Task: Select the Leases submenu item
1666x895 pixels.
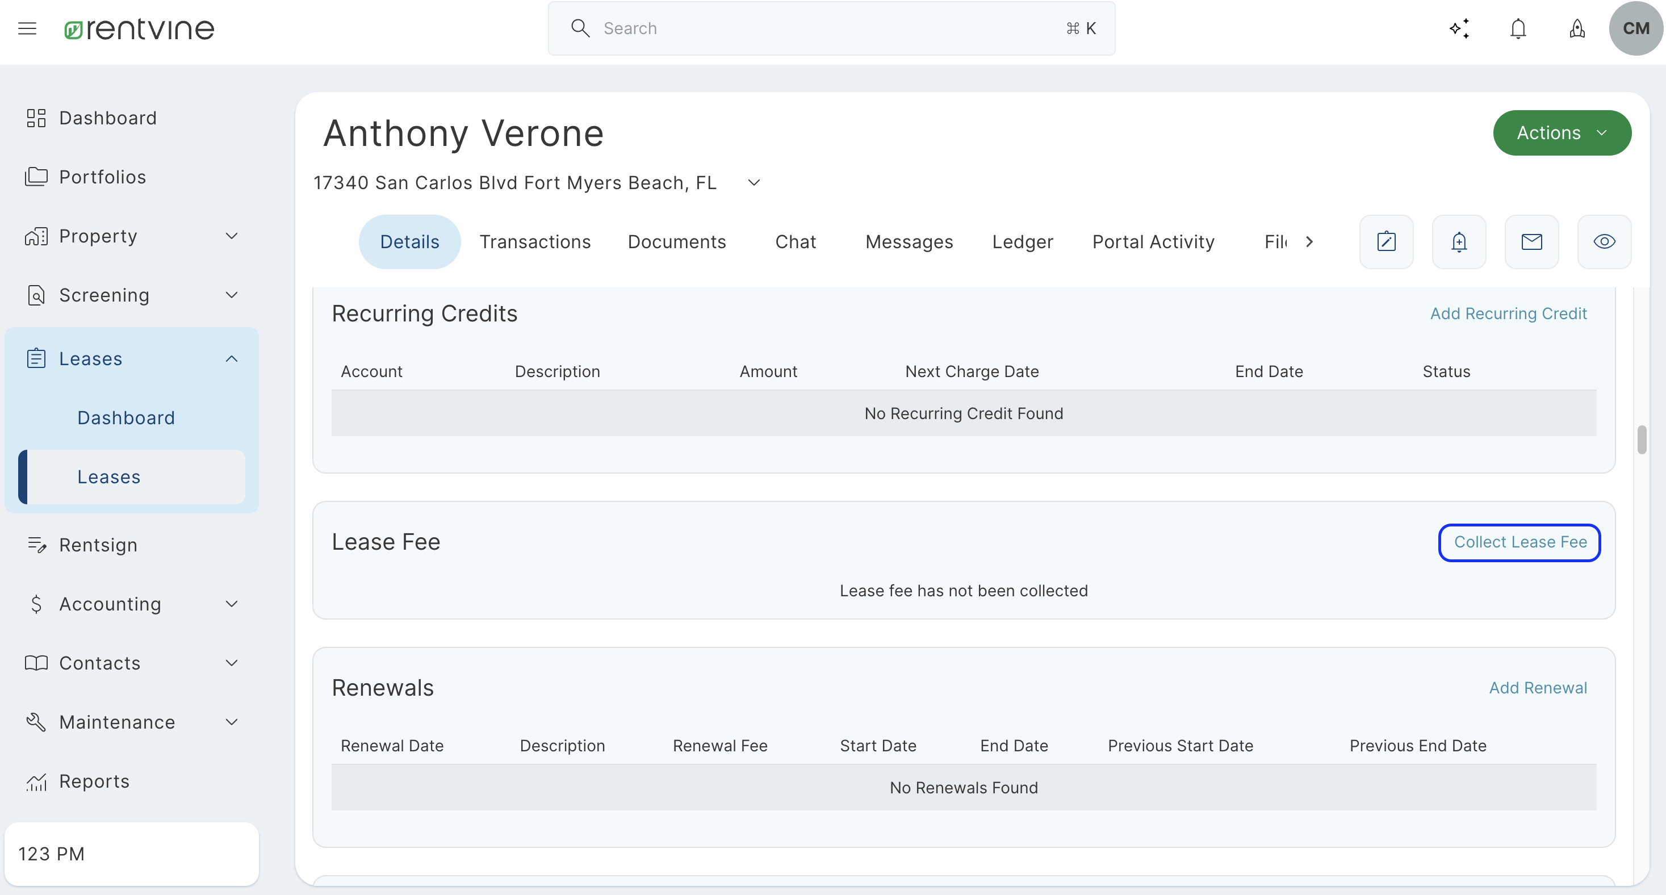Action: click(x=132, y=476)
